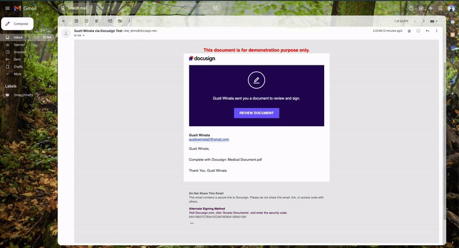Click the sender name 'Gusti Winata via Docusign Test'
Viewport: 459px width, 248px height.
pyautogui.click(x=98, y=31)
